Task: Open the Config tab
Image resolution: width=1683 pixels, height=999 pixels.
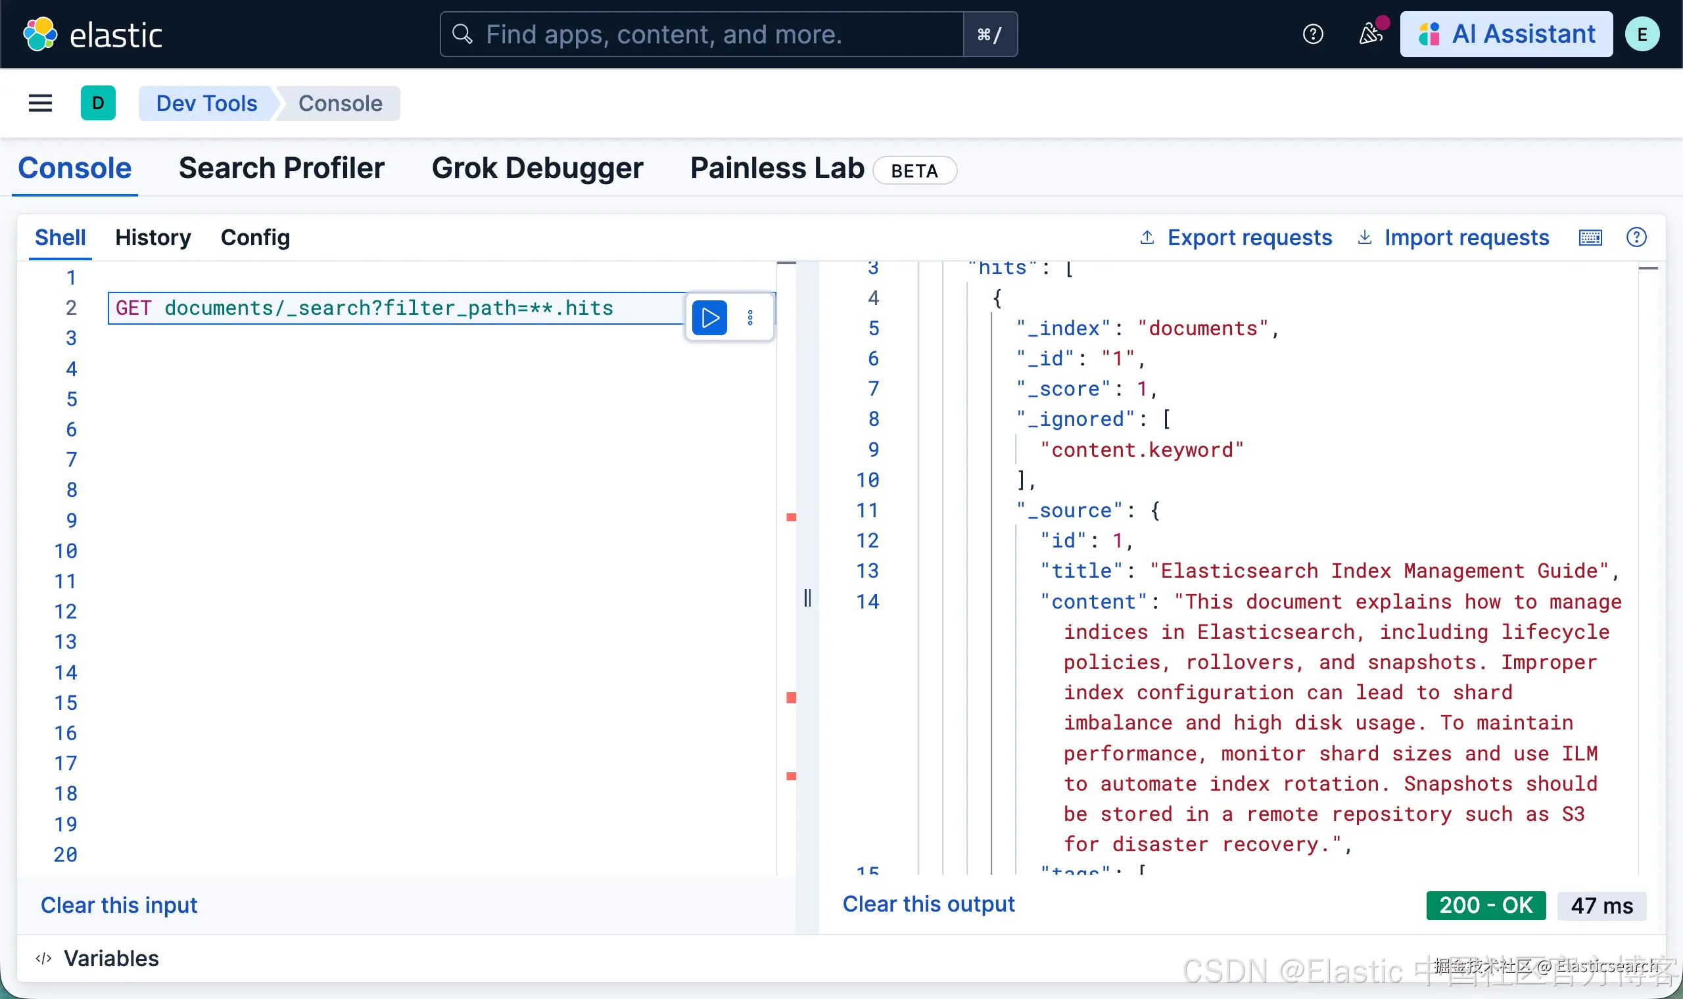Action: pyautogui.click(x=255, y=238)
